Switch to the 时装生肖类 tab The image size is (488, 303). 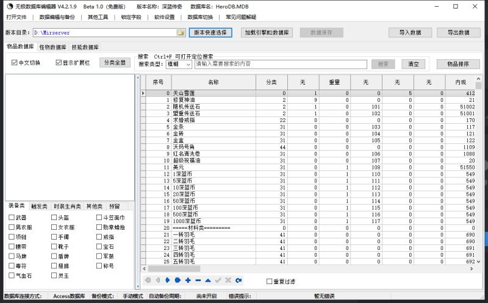[x=67, y=206]
